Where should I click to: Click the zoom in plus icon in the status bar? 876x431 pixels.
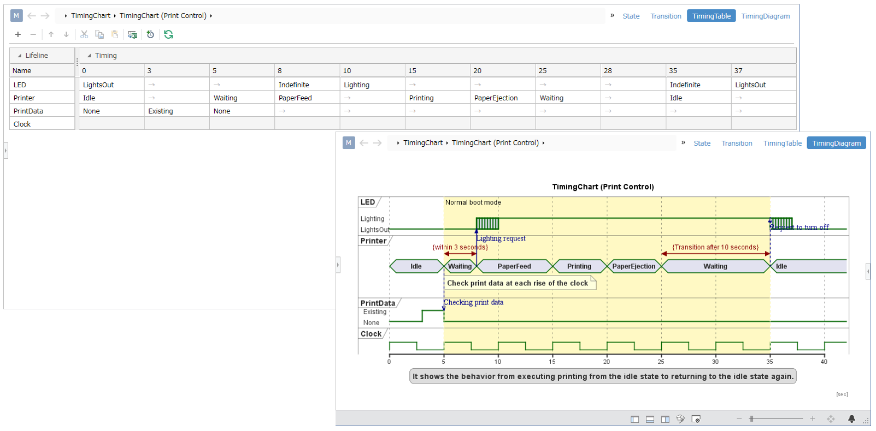(x=813, y=419)
